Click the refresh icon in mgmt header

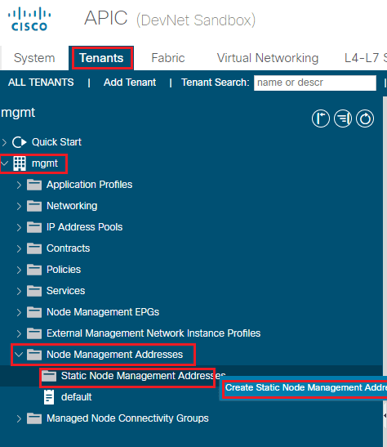tap(365, 118)
